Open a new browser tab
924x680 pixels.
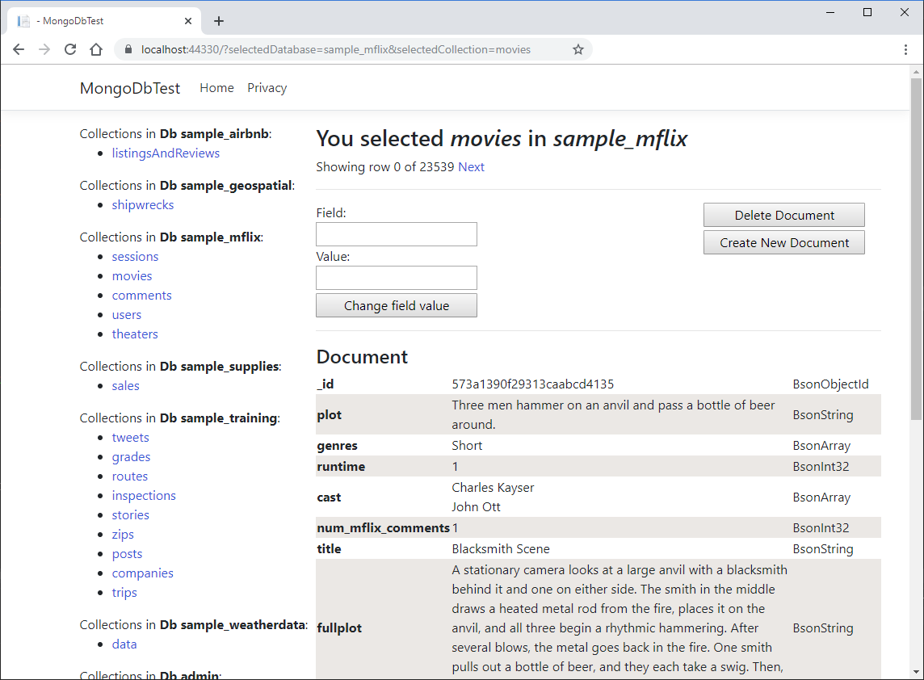(218, 21)
